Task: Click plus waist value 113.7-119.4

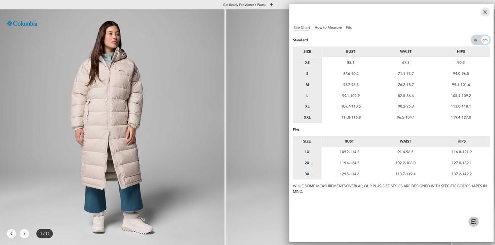Action: [405, 174]
